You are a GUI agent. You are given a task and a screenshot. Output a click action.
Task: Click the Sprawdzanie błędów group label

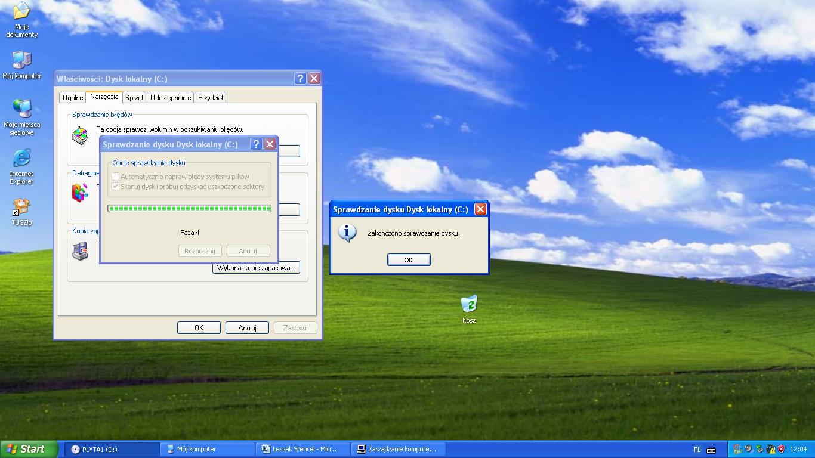point(102,114)
